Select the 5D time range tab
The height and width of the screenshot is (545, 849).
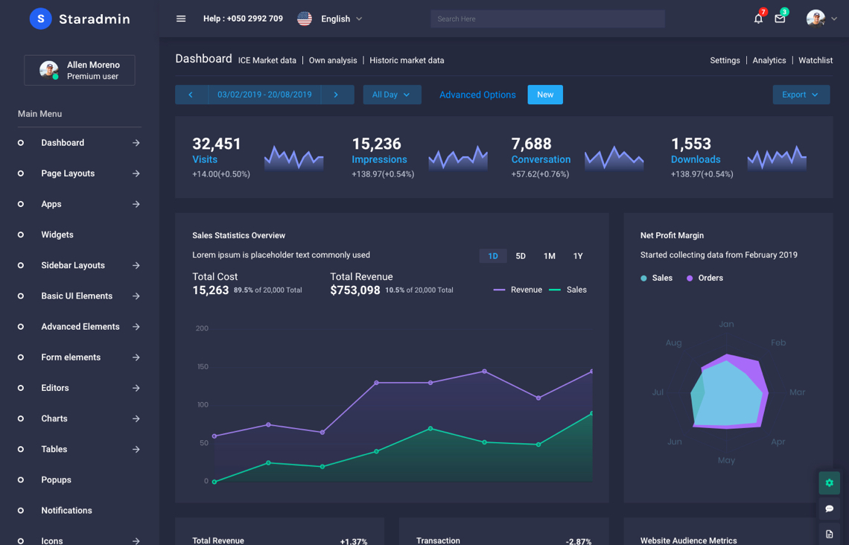click(x=521, y=256)
